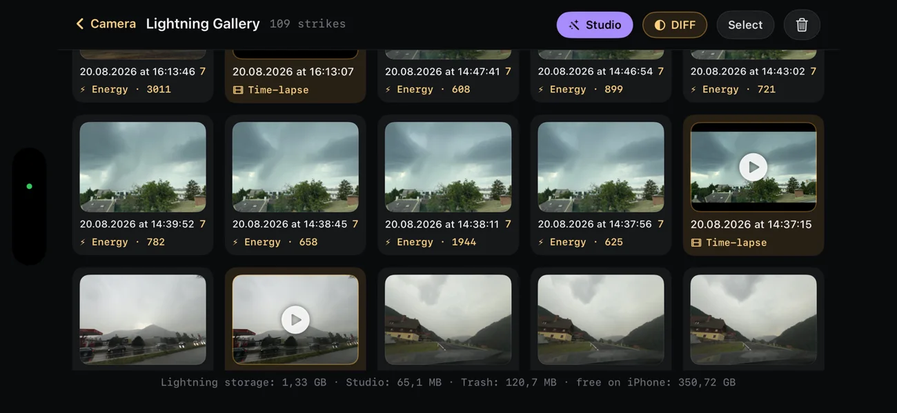897x413 pixels.
Task: Click the 20.08.2026 at 14:43:02 timestamp
Action: 749,71
